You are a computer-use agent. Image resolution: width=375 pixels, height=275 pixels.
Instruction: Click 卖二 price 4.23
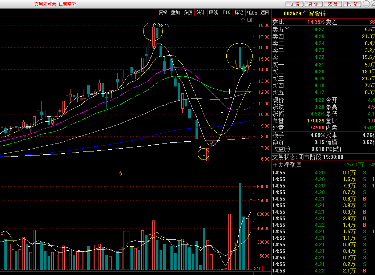(319, 50)
